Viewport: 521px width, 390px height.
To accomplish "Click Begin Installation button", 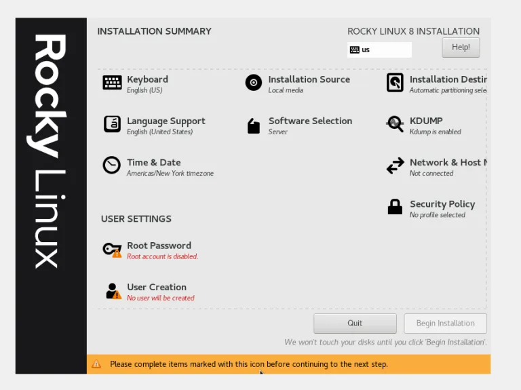I will tap(445, 324).
